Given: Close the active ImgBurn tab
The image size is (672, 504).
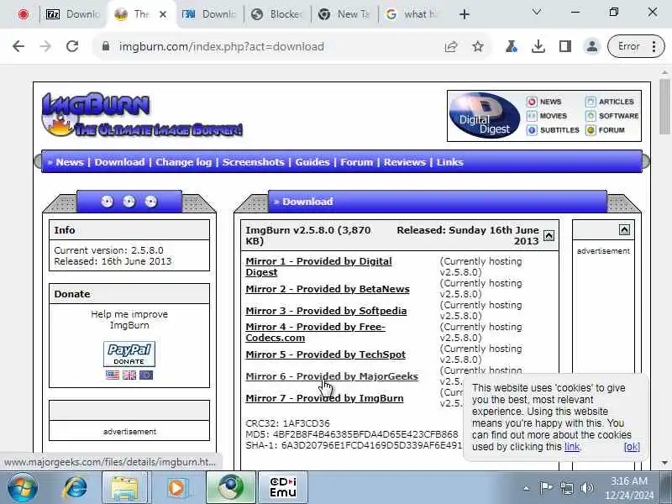Looking at the screenshot, I should coord(163,14).
